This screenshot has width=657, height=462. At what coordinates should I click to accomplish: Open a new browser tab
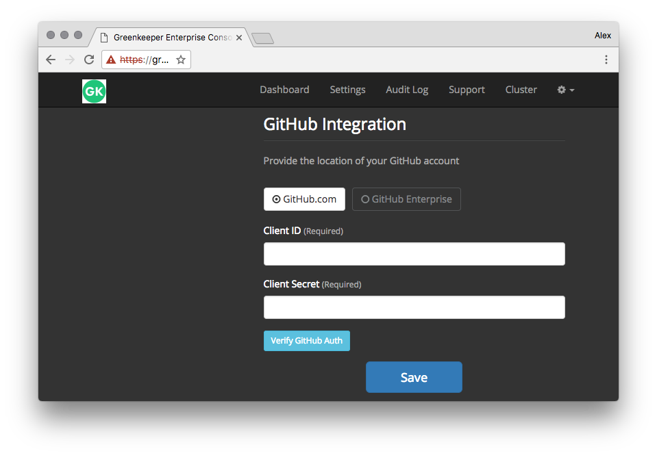pyautogui.click(x=262, y=38)
